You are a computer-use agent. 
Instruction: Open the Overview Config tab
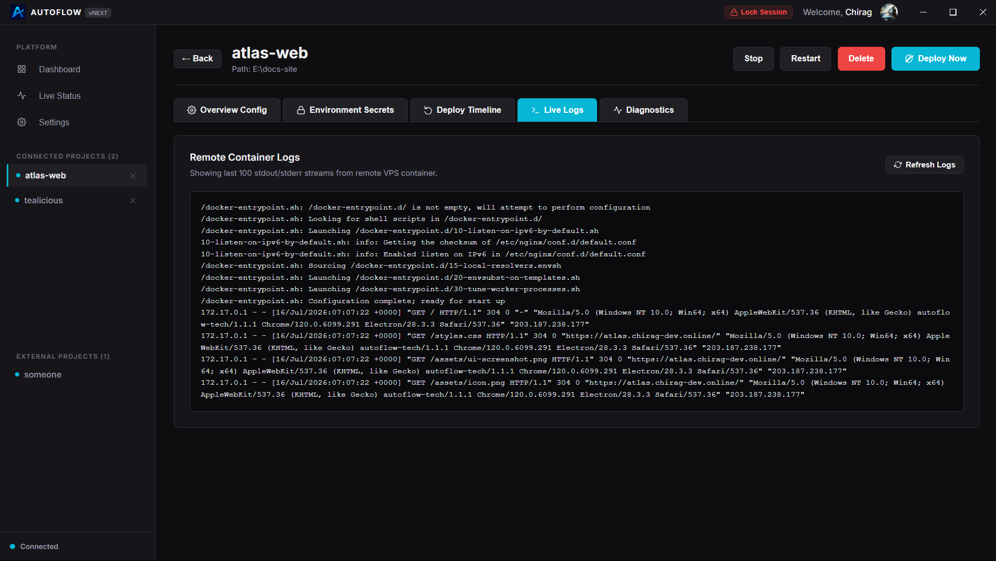tap(227, 110)
